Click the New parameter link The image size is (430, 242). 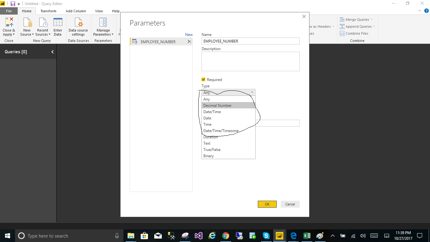(189, 35)
